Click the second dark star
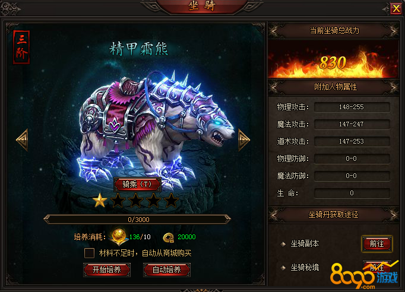The height and width of the screenshot is (292, 405). [x=118, y=201]
